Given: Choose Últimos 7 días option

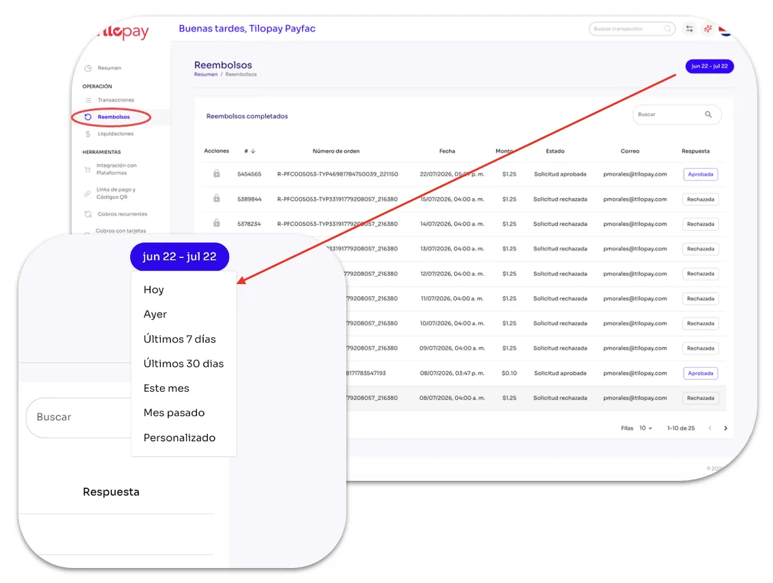Looking at the screenshot, I should (x=179, y=338).
